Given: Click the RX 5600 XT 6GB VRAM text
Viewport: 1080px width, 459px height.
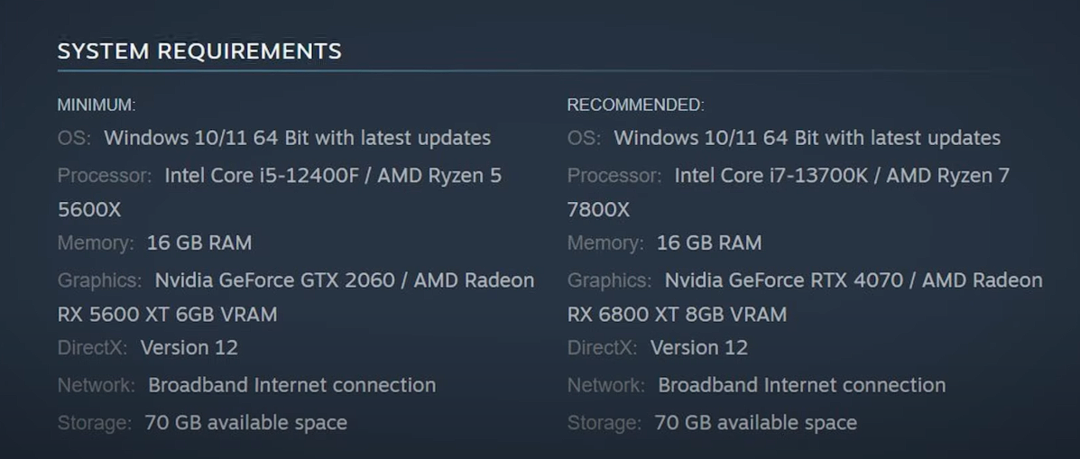Looking at the screenshot, I should point(167,315).
